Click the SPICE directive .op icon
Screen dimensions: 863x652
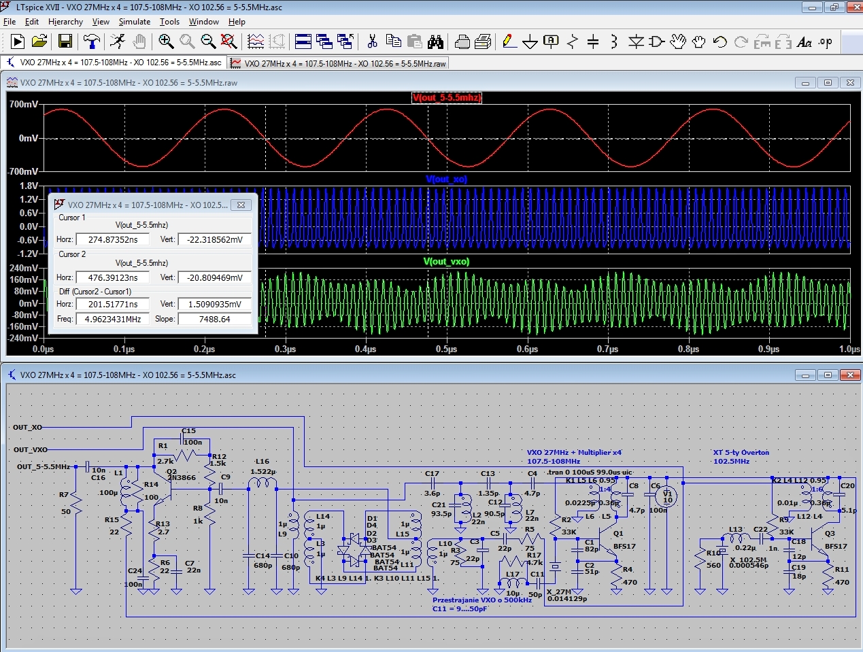825,42
